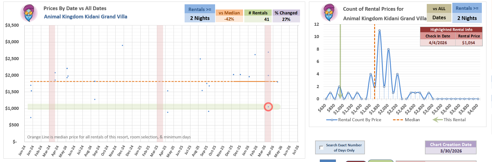Click the Rental Price $1,054 cell
This screenshot has width=492, height=162.
pos(469,43)
